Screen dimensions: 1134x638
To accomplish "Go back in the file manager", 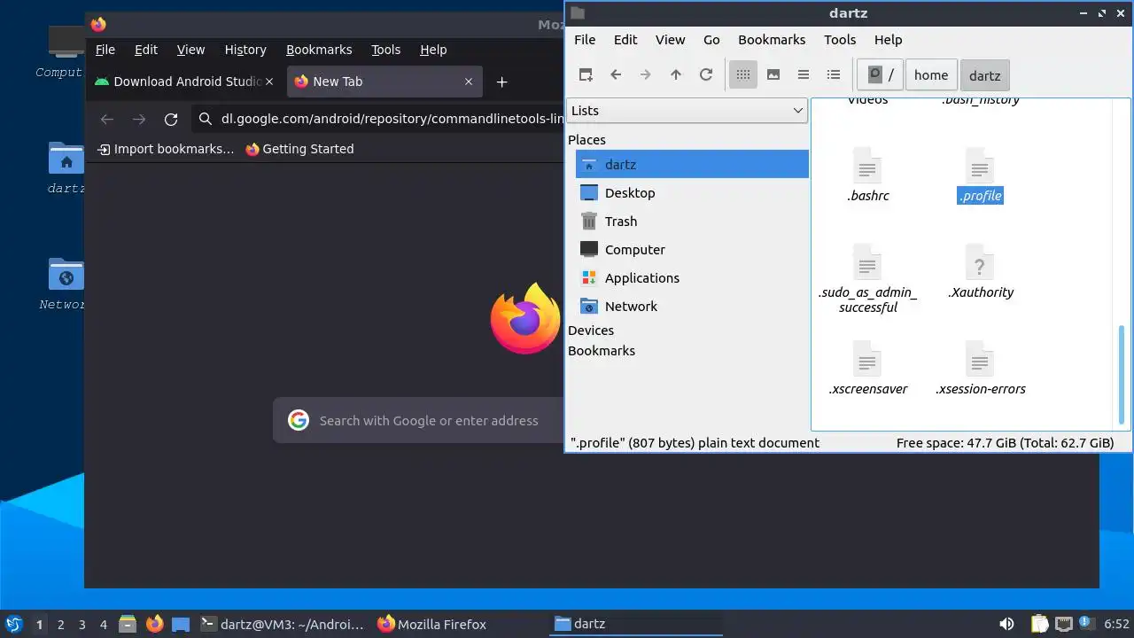I will (616, 75).
